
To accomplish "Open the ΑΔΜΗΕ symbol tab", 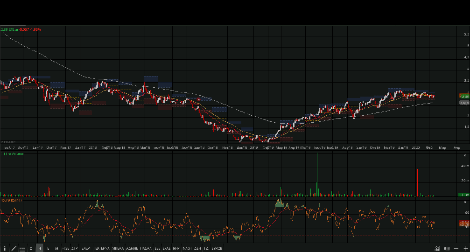I will 132,248.
